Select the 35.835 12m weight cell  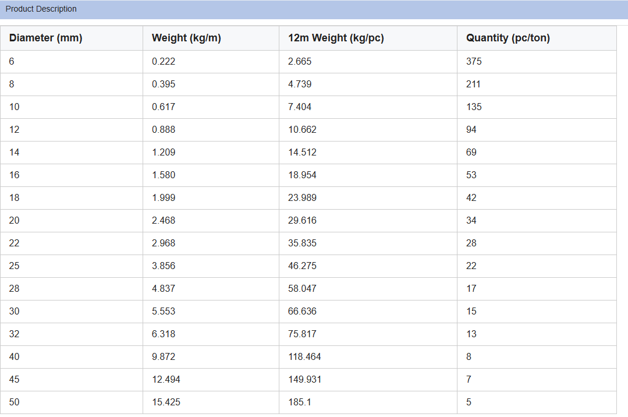(x=302, y=243)
